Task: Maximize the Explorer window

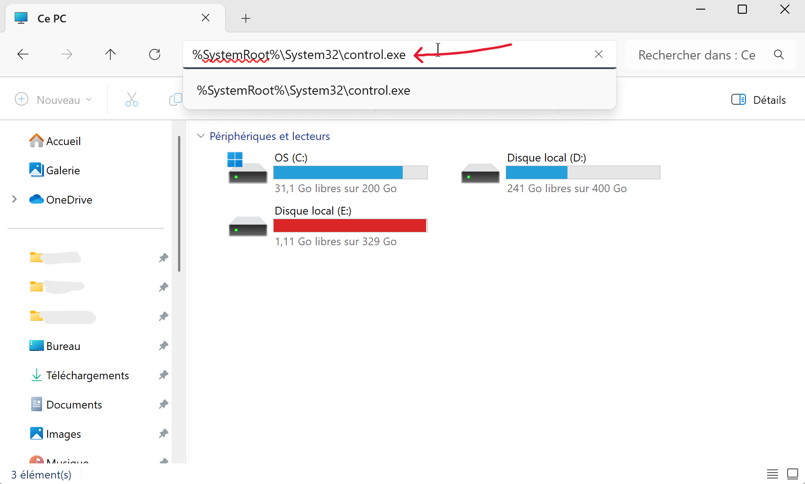Action: pos(742,9)
